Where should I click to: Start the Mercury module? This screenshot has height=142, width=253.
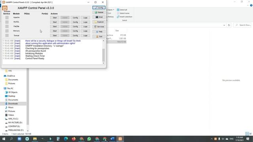click(55, 31)
